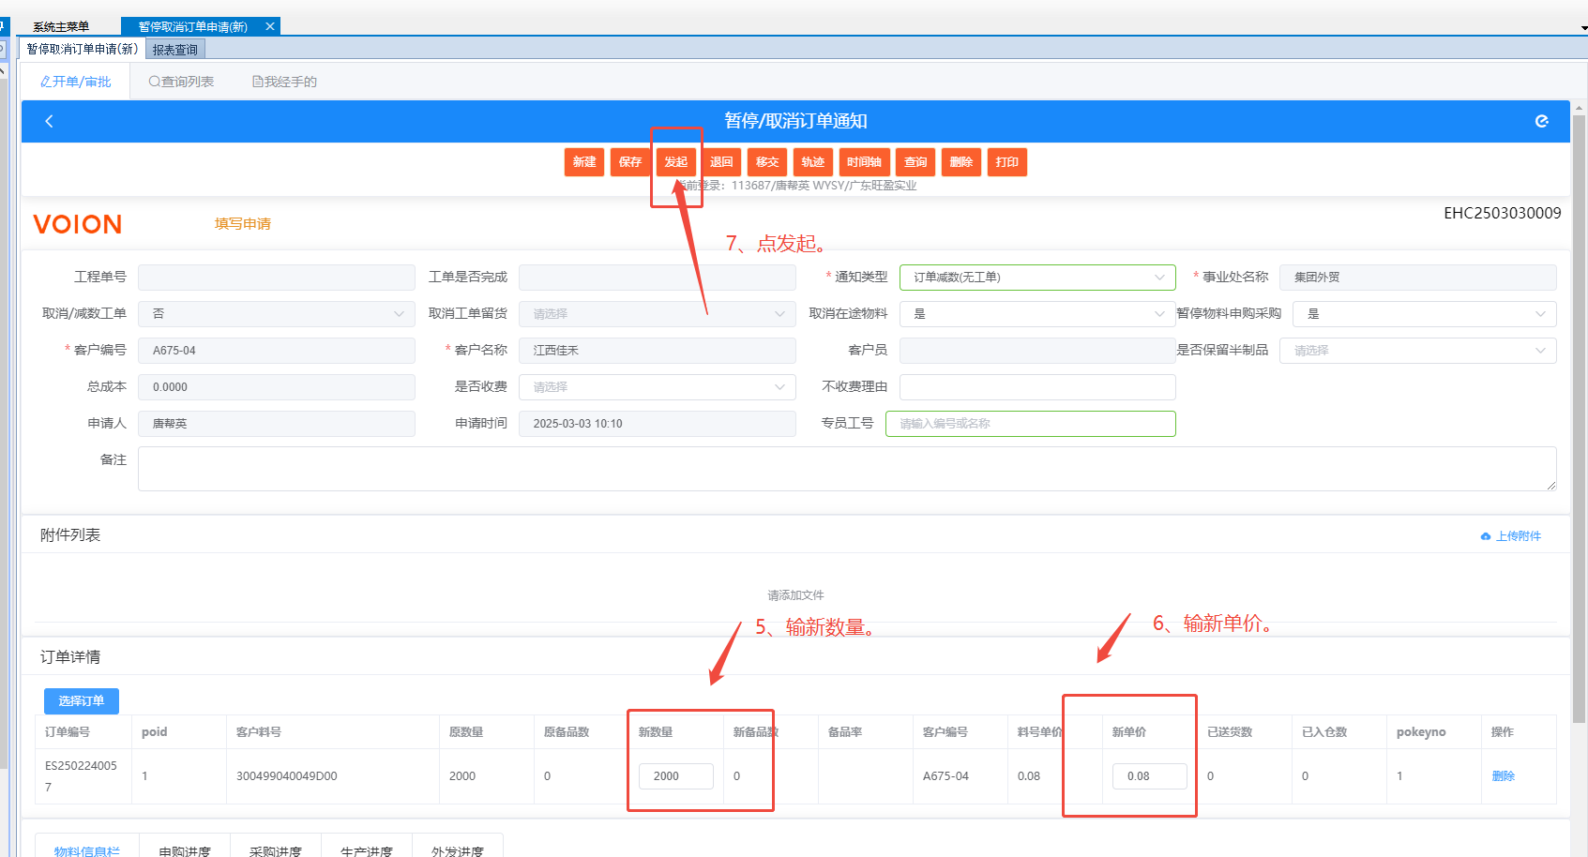
Task: Click the 事业处名称 field showing 集团外贸
Action: (x=1418, y=278)
